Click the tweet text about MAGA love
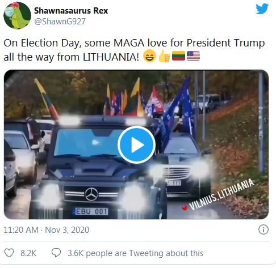The width and height of the screenshot is (276, 268). [134, 50]
